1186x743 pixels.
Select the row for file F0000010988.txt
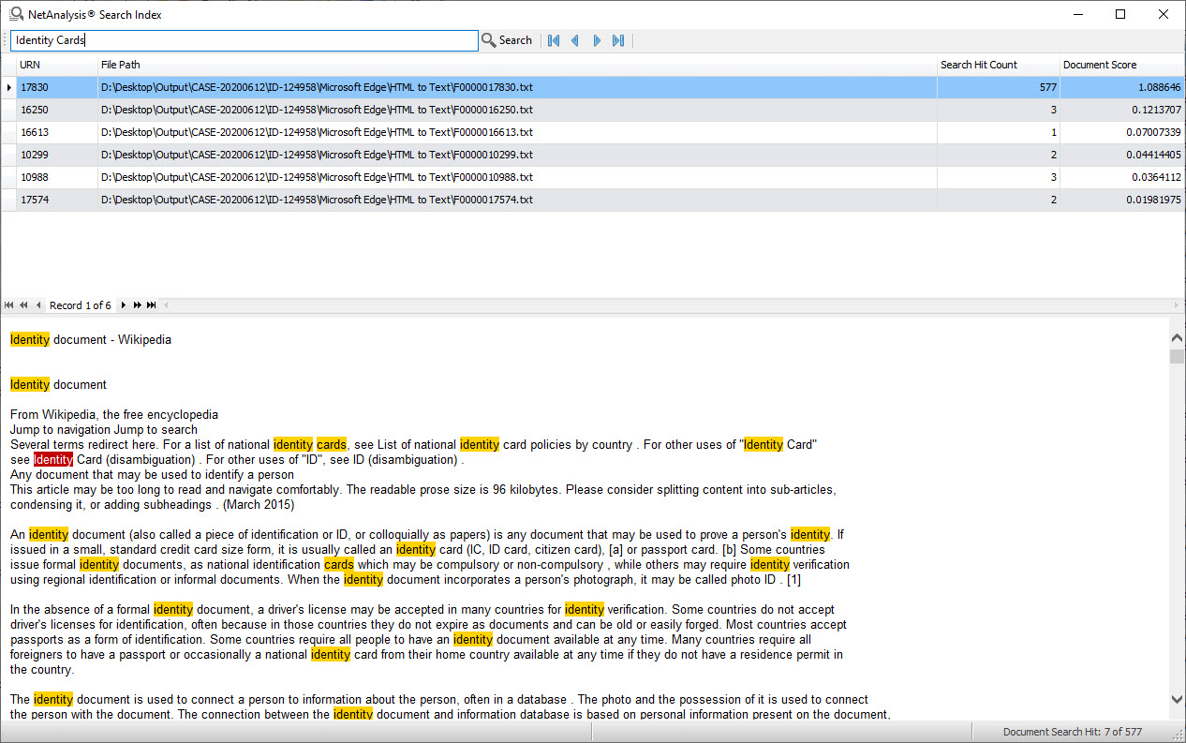pyautogui.click(x=317, y=177)
